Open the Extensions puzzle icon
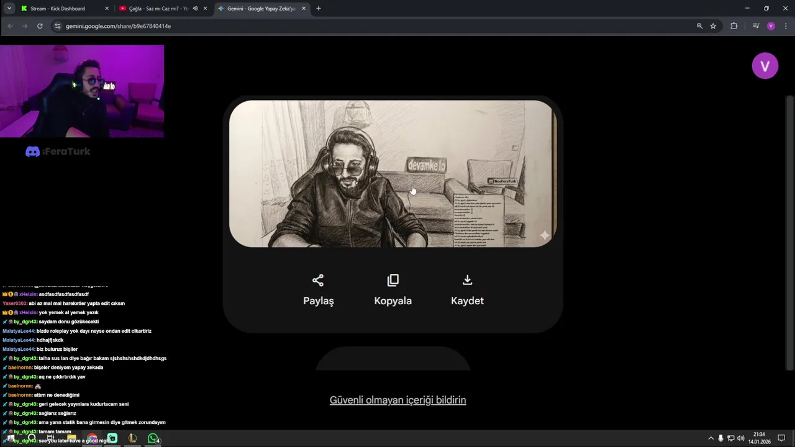The height and width of the screenshot is (447, 795). coord(734,26)
